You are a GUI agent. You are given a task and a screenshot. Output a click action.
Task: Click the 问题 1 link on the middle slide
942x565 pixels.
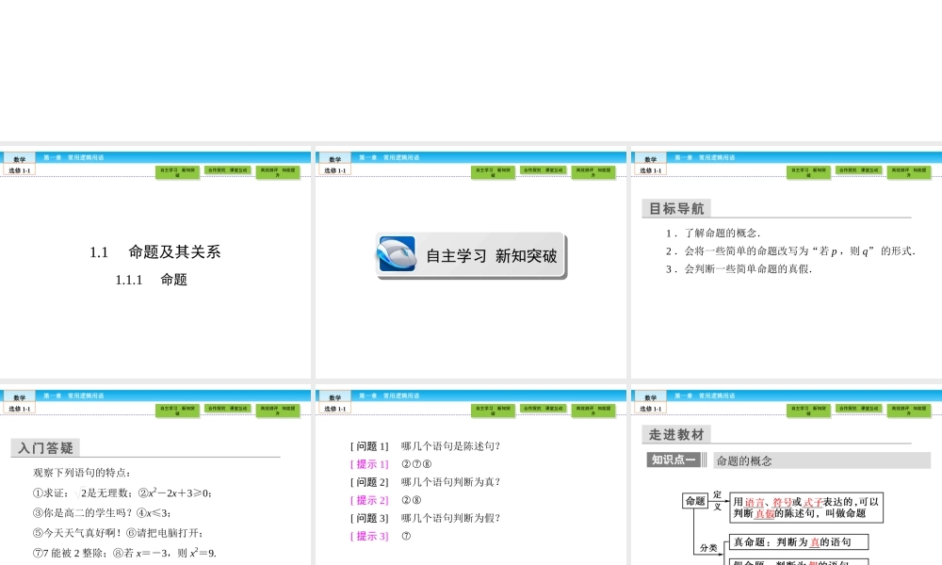click(x=368, y=445)
